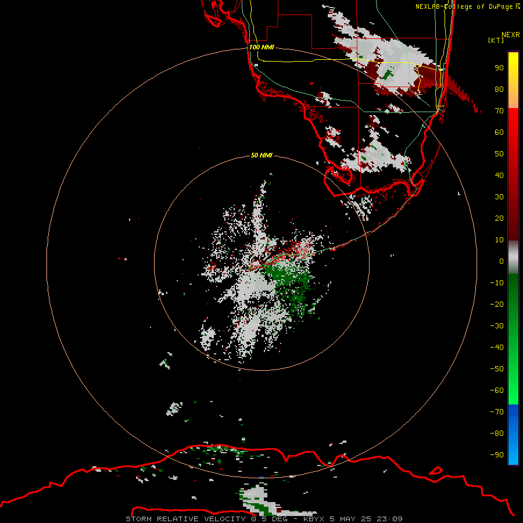Click the -70 value on the velocity scale

tap(497, 412)
